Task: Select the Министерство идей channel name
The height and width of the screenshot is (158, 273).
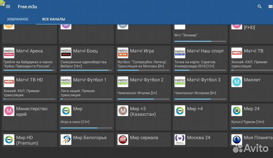Action: point(32,111)
